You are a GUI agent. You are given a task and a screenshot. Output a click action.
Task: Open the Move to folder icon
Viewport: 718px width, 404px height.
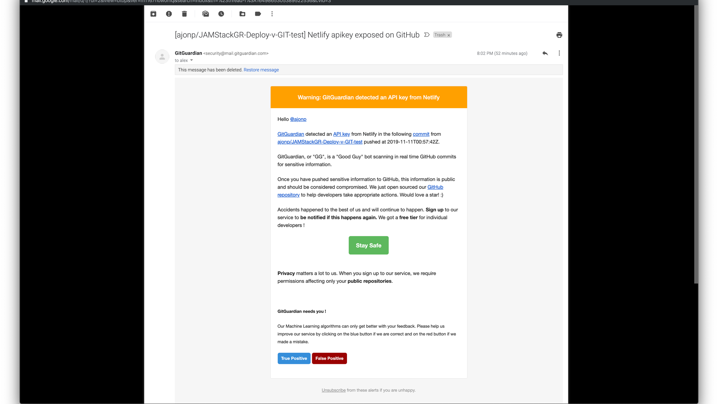242,14
